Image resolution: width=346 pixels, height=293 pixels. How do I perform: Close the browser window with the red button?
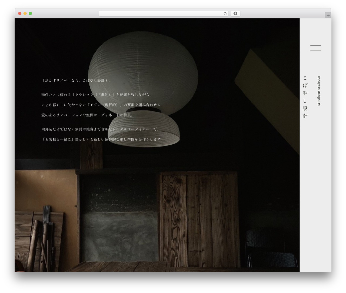[x=20, y=14]
